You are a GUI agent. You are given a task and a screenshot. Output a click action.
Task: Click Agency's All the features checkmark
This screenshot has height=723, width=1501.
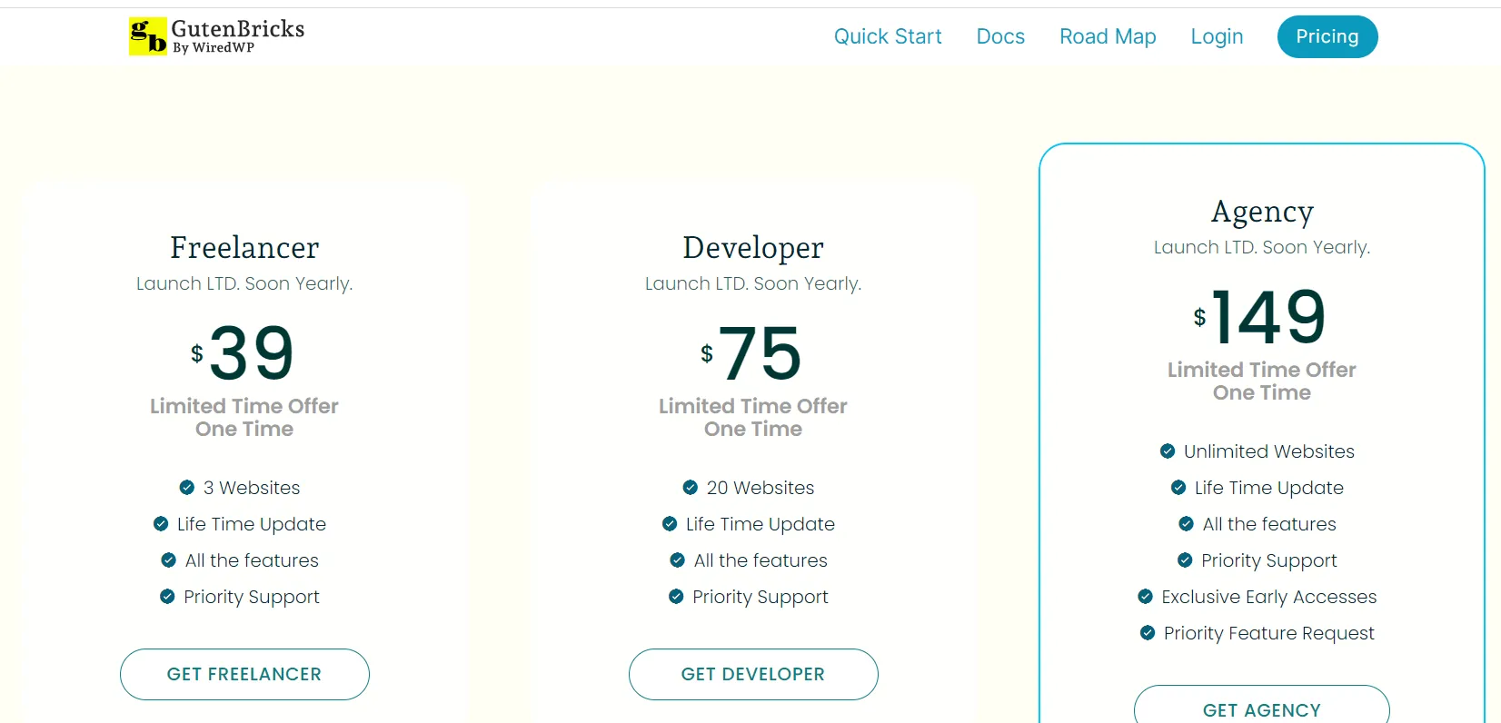(x=1187, y=524)
